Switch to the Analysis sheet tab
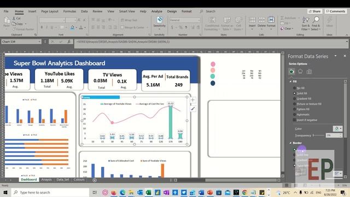This screenshot has width=350, height=197. tap(46, 179)
